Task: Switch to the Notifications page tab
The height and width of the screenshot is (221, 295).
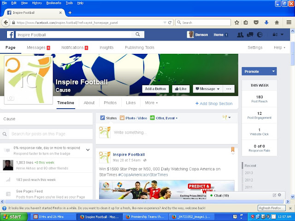Action: (x=75, y=47)
